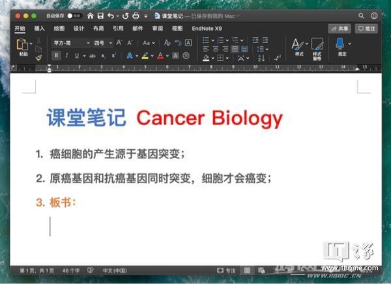Apply strikethrough to the text
391x284 pixels.
coord(93,55)
